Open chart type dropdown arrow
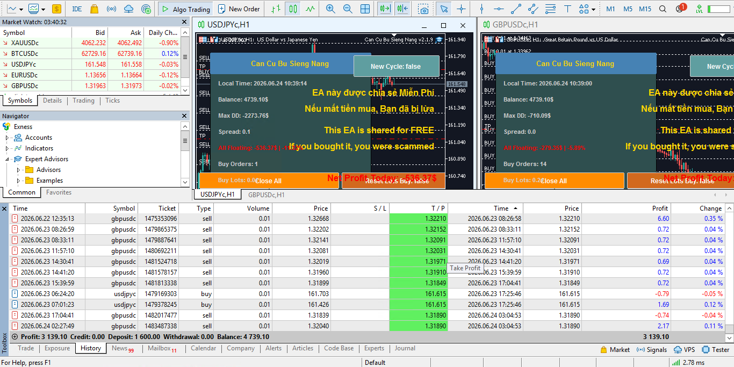Screen dimensions: 734x367 [x=21, y=9]
